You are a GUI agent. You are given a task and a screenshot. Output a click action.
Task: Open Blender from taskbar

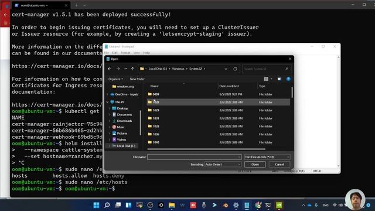coord(225,205)
